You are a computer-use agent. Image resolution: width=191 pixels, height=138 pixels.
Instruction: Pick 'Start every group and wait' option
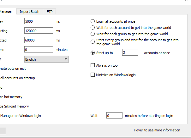(x=93, y=42)
